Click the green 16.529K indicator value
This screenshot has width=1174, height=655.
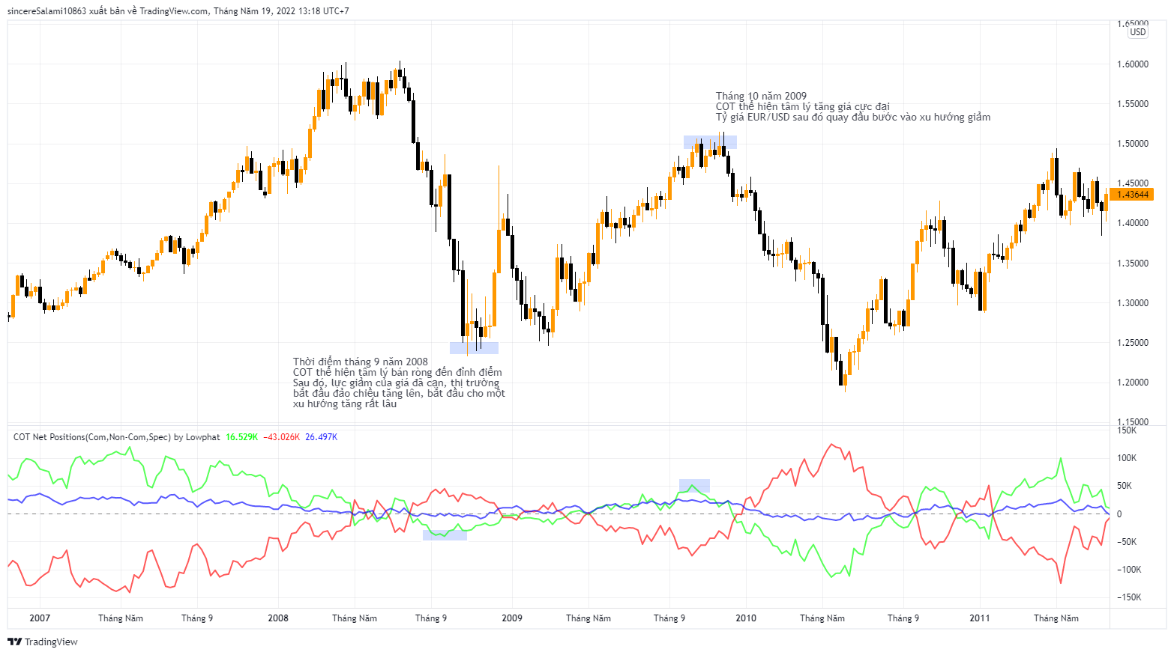[241, 437]
